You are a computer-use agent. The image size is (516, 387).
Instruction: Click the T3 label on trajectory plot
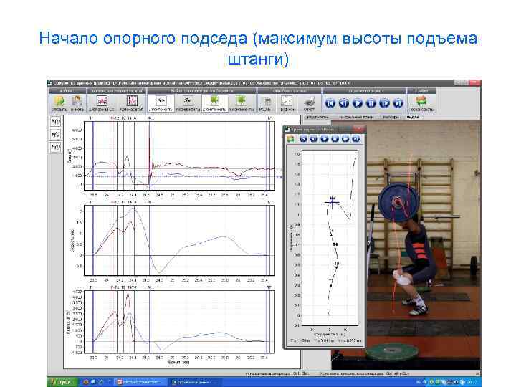click(x=336, y=263)
